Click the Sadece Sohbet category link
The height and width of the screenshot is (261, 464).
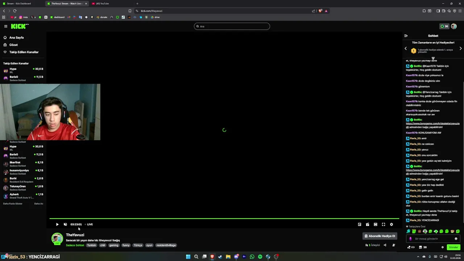point(75,245)
